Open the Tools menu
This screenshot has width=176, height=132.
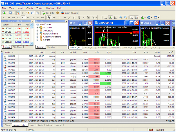click(39, 8)
